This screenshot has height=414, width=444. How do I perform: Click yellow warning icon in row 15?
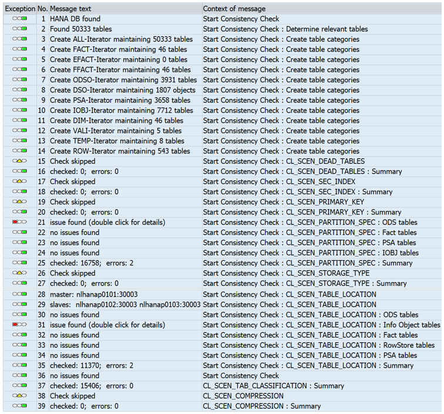point(19,161)
